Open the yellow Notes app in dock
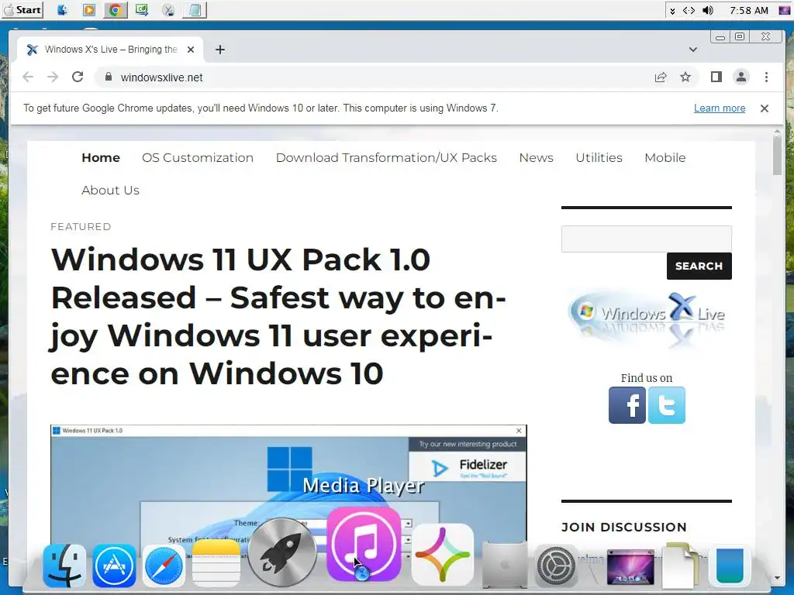794x595 pixels. [x=216, y=563]
